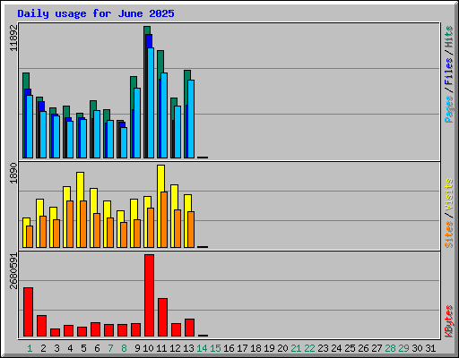Click the orange sites bar for day 4
Image resolution: width=459 pixels, height=358 pixels.
click(x=70, y=224)
